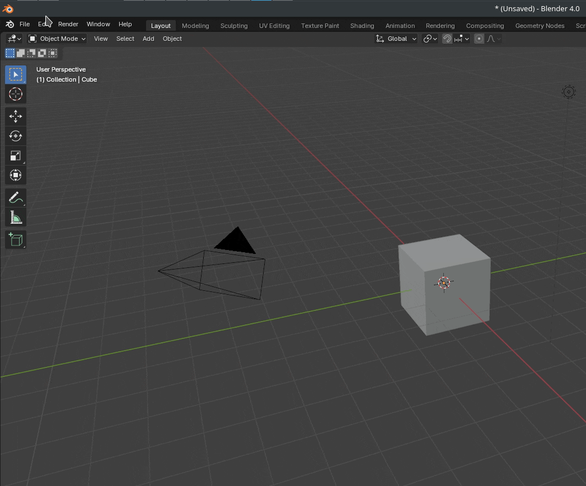Switch to Geometry Nodes workspace tab
This screenshot has width=586, height=486.
point(540,26)
